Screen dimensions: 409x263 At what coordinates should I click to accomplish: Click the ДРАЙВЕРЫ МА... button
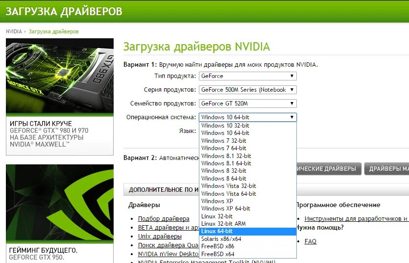(387, 169)
